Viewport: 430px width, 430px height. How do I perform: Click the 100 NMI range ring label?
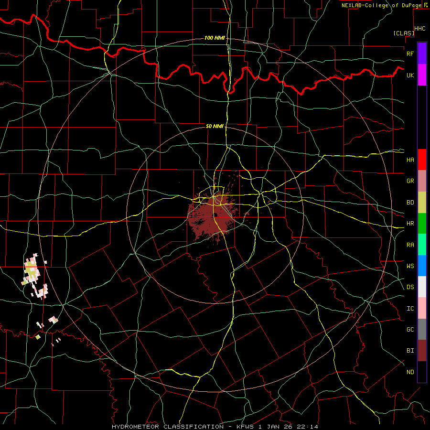[x=215, y=38]
